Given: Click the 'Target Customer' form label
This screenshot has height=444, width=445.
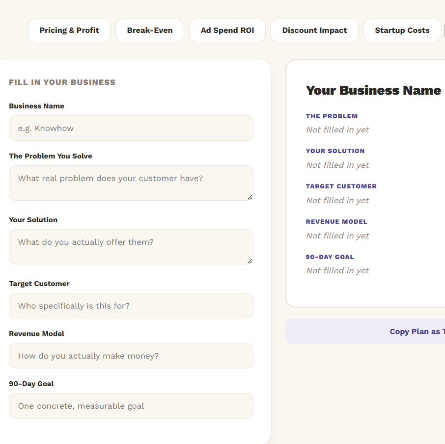Looking at the screenshot, I should 39,284.
